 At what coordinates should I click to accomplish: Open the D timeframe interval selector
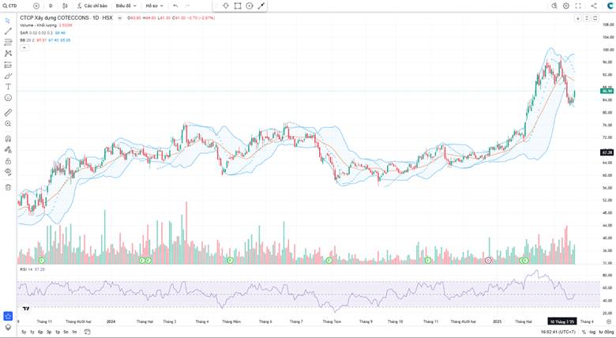pos(51,6)
